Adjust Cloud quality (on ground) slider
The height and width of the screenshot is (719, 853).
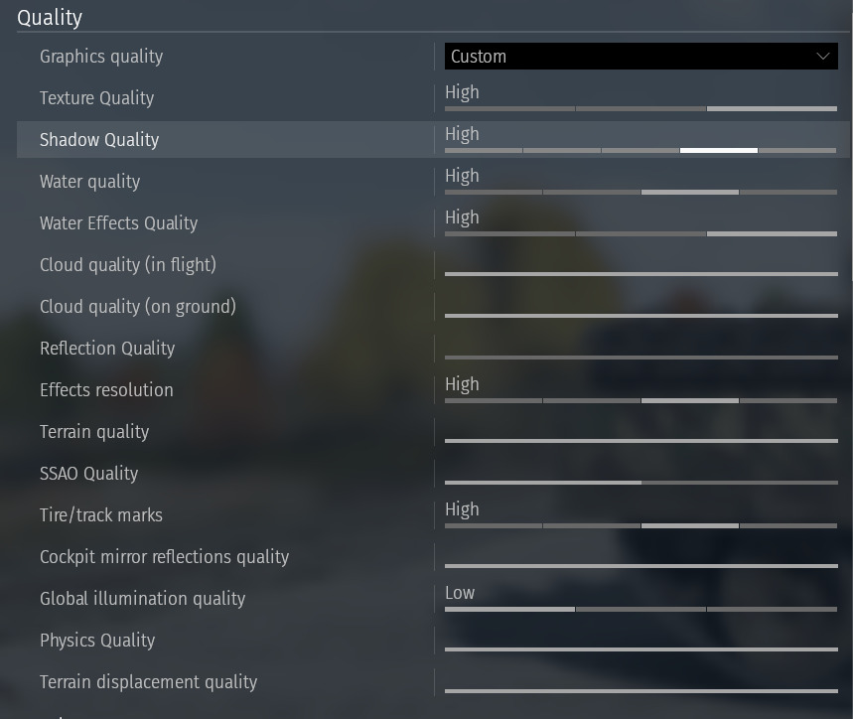(640, 315)
